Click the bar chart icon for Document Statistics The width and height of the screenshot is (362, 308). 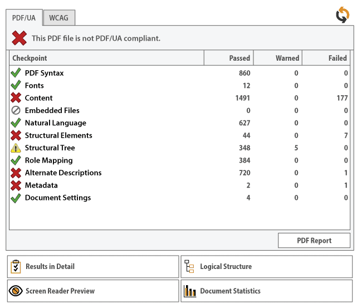pos(190,291)
